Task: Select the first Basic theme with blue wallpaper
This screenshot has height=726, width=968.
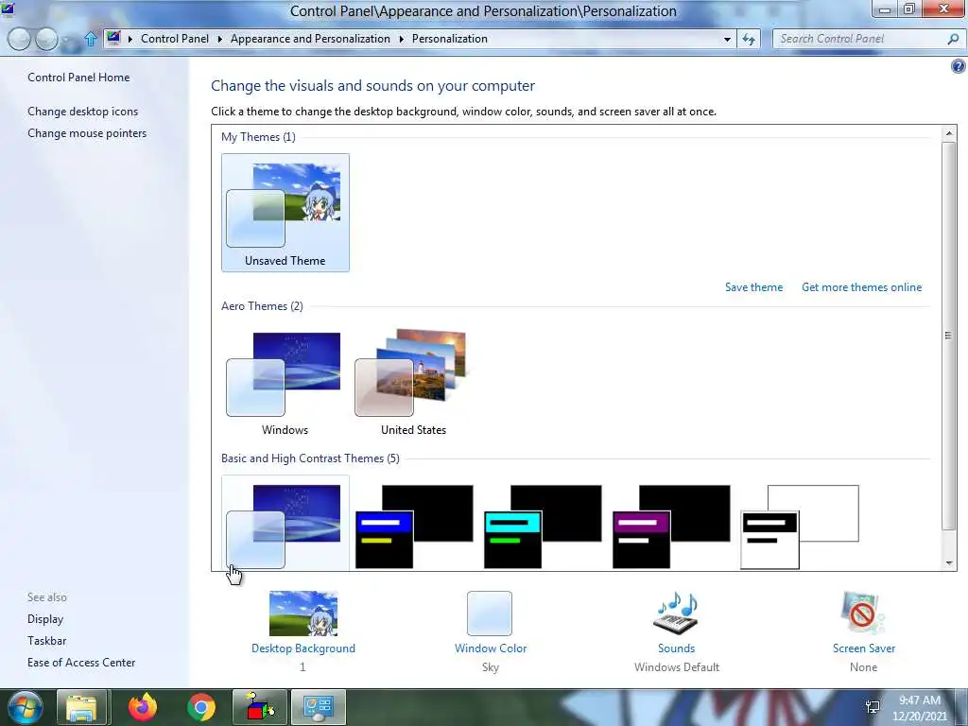Action: (x=285, y=524)
